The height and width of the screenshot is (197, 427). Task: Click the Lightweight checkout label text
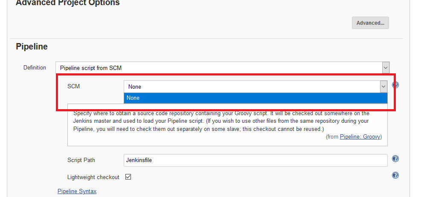pos(93,177)
